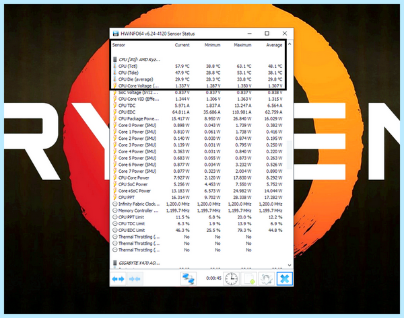Viewport: 404px width, 318px height.
Task: Click chip icon beside GIGABYTE X470 group
Action: (115, 263)
